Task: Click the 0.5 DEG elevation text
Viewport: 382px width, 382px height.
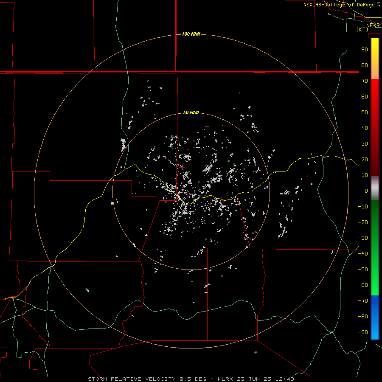Action: tap(193, 379)
